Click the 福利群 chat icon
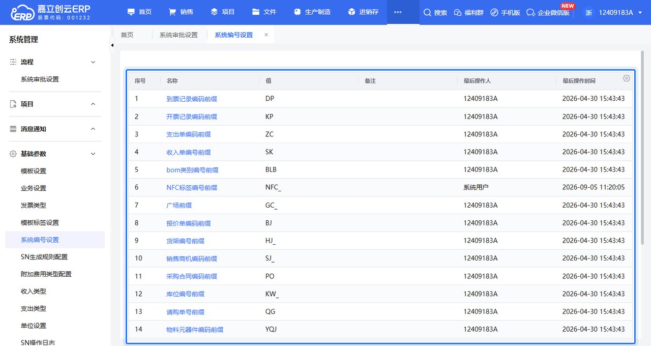 tap(458, 12)
